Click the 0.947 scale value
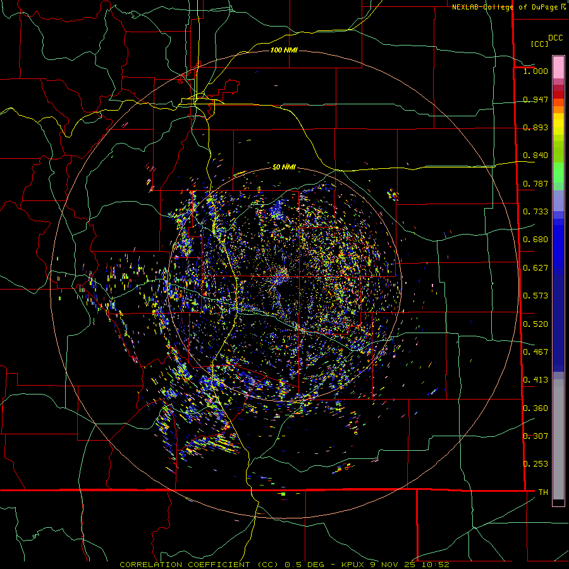The width and height of the screenshot is (569, 569). tap(535, 99)
